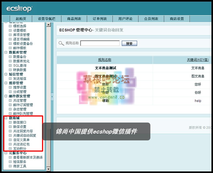
Task: Collapse the 邮件群发管理 tree group
Action: tap(6, 96)
